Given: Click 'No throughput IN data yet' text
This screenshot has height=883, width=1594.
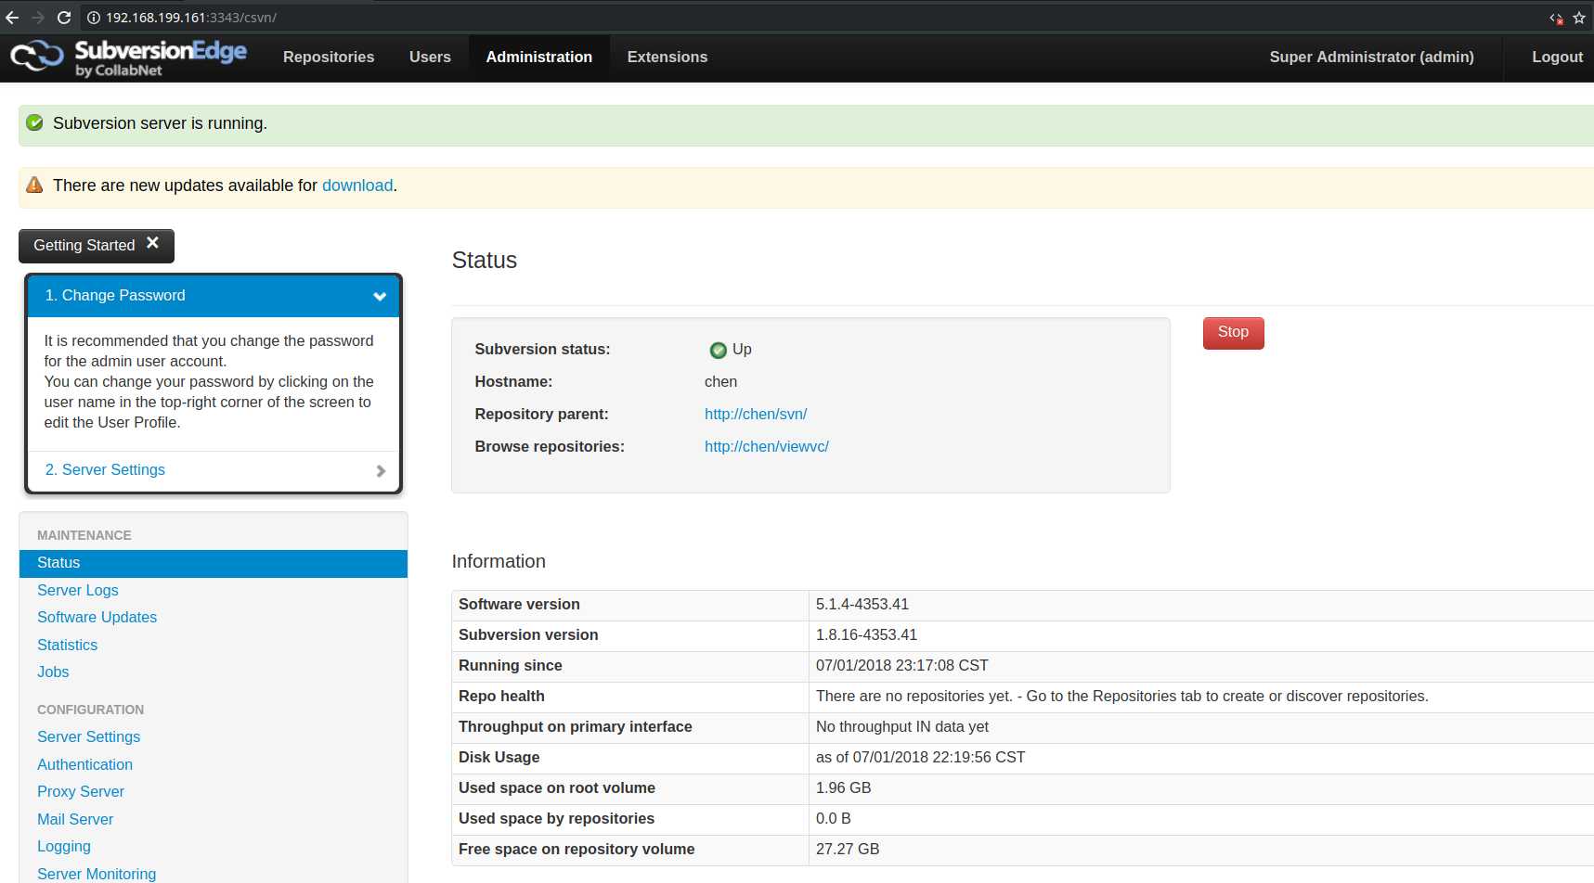Looking at the screenshot, I should pos(902,727).
